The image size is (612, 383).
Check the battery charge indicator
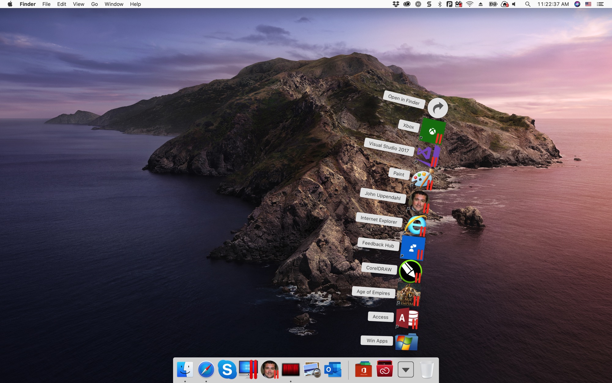pyautogui.click(x=492, y=4)
